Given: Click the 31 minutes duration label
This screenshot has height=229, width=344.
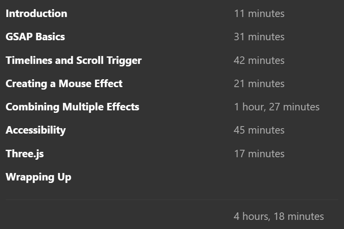Looking at the screenshot, I should (x=259, y=37).
